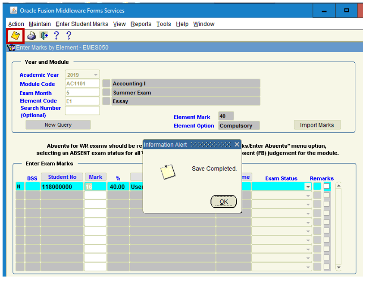The width and height of the screenshot is (366, 283).
Task: Open the Enter Student Marks menu
Action: pyautogui.click(x=82, y=24)
